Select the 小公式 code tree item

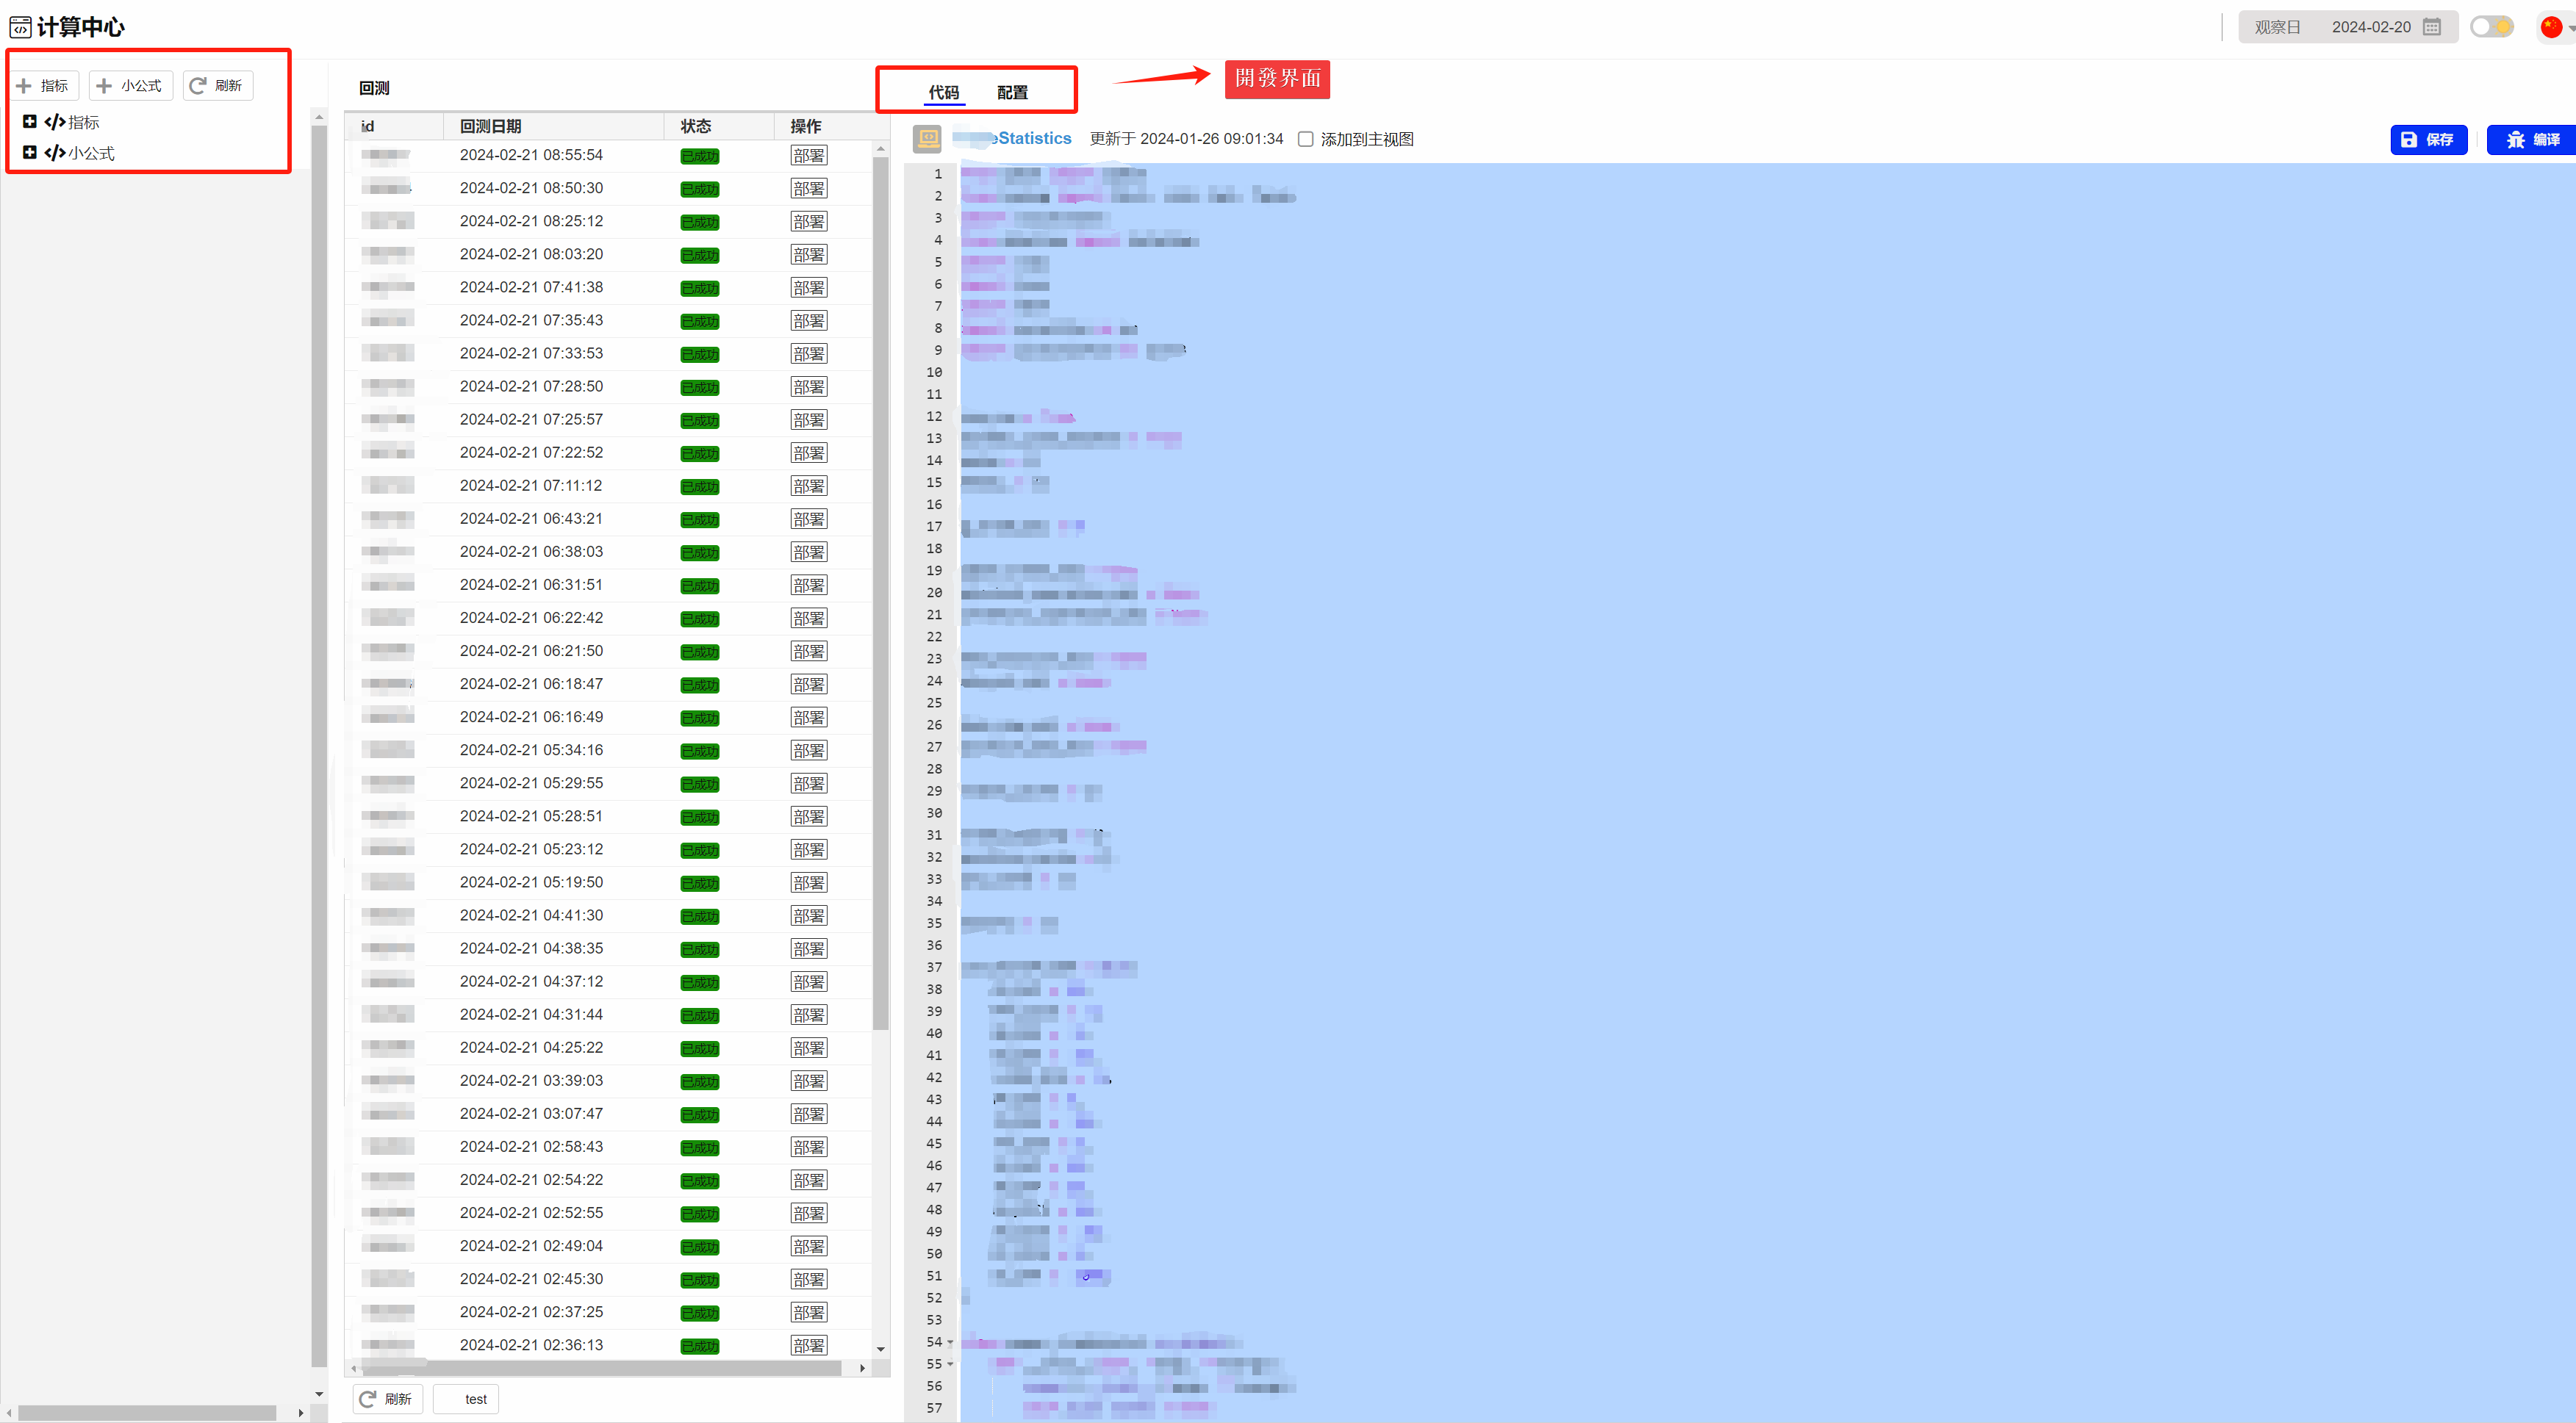coord(80,153)
